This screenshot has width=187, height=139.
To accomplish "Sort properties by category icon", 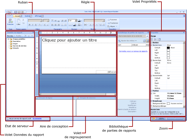I will (152, 39).
